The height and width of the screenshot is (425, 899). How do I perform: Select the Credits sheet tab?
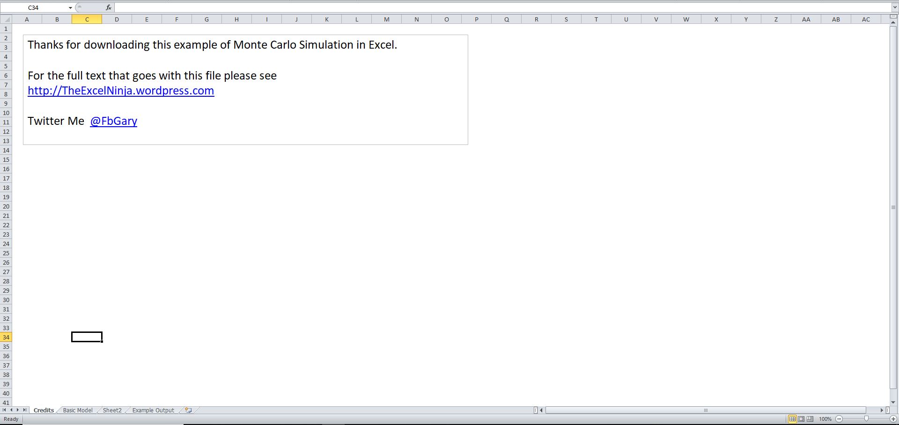(x=44, y=410)
